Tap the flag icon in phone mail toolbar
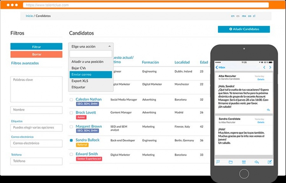The image size is (286, 183). coord(218,162)
